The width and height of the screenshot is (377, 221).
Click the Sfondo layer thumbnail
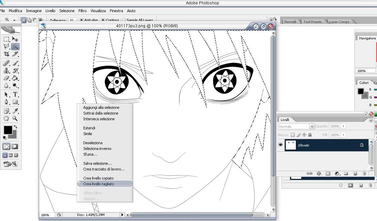290,145
